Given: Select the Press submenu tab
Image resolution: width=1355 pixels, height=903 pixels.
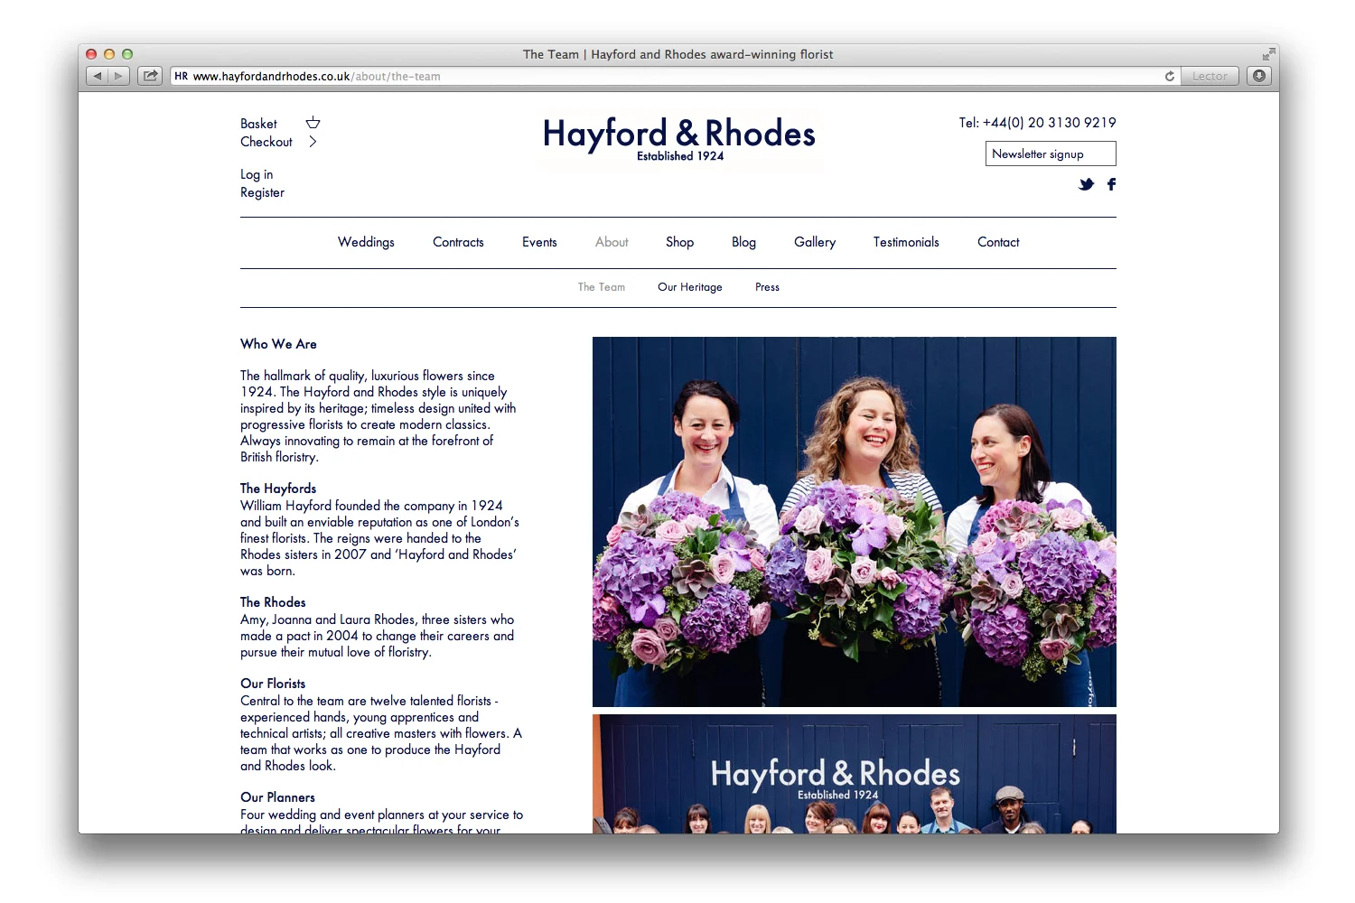Looking at the screenshot, I should 767,287.
